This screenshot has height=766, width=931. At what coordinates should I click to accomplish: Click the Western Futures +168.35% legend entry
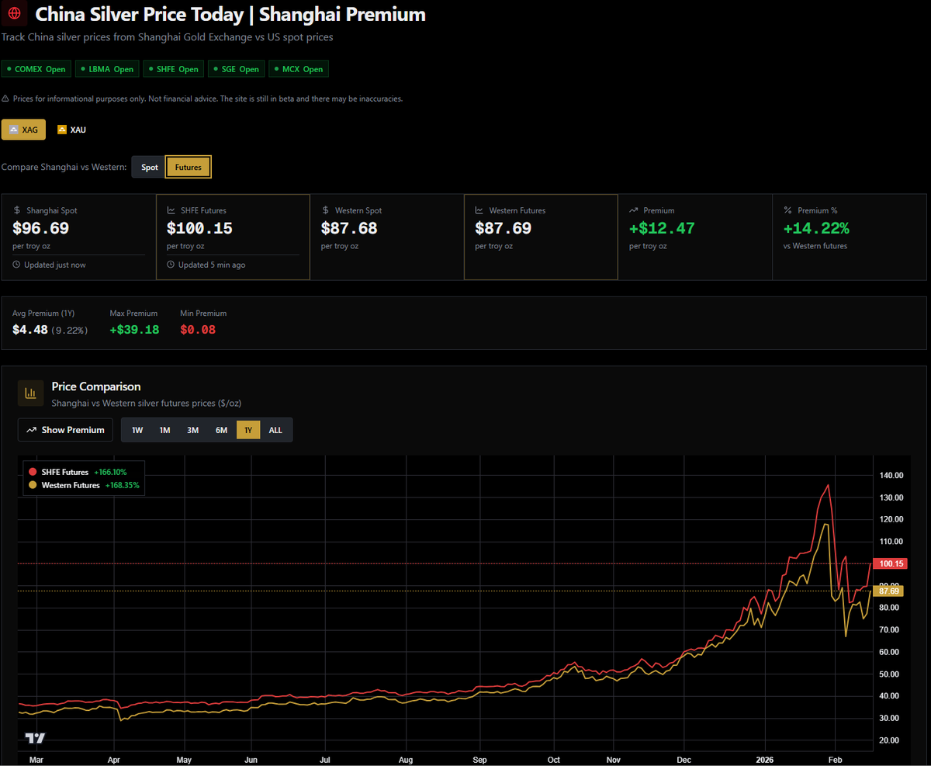[84, 485]
